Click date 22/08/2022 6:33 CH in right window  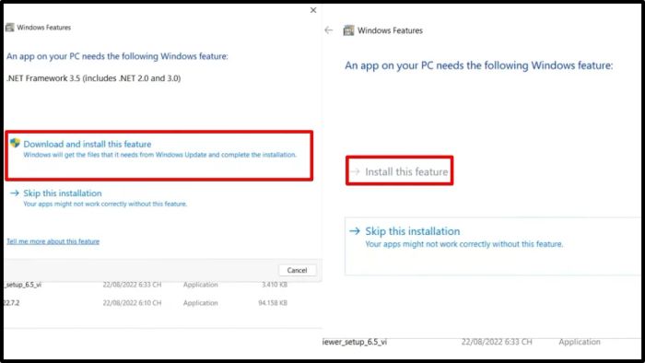497,342
